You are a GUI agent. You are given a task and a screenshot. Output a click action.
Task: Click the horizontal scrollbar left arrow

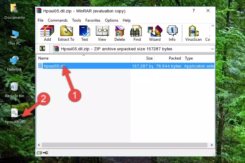pos(39,145)
